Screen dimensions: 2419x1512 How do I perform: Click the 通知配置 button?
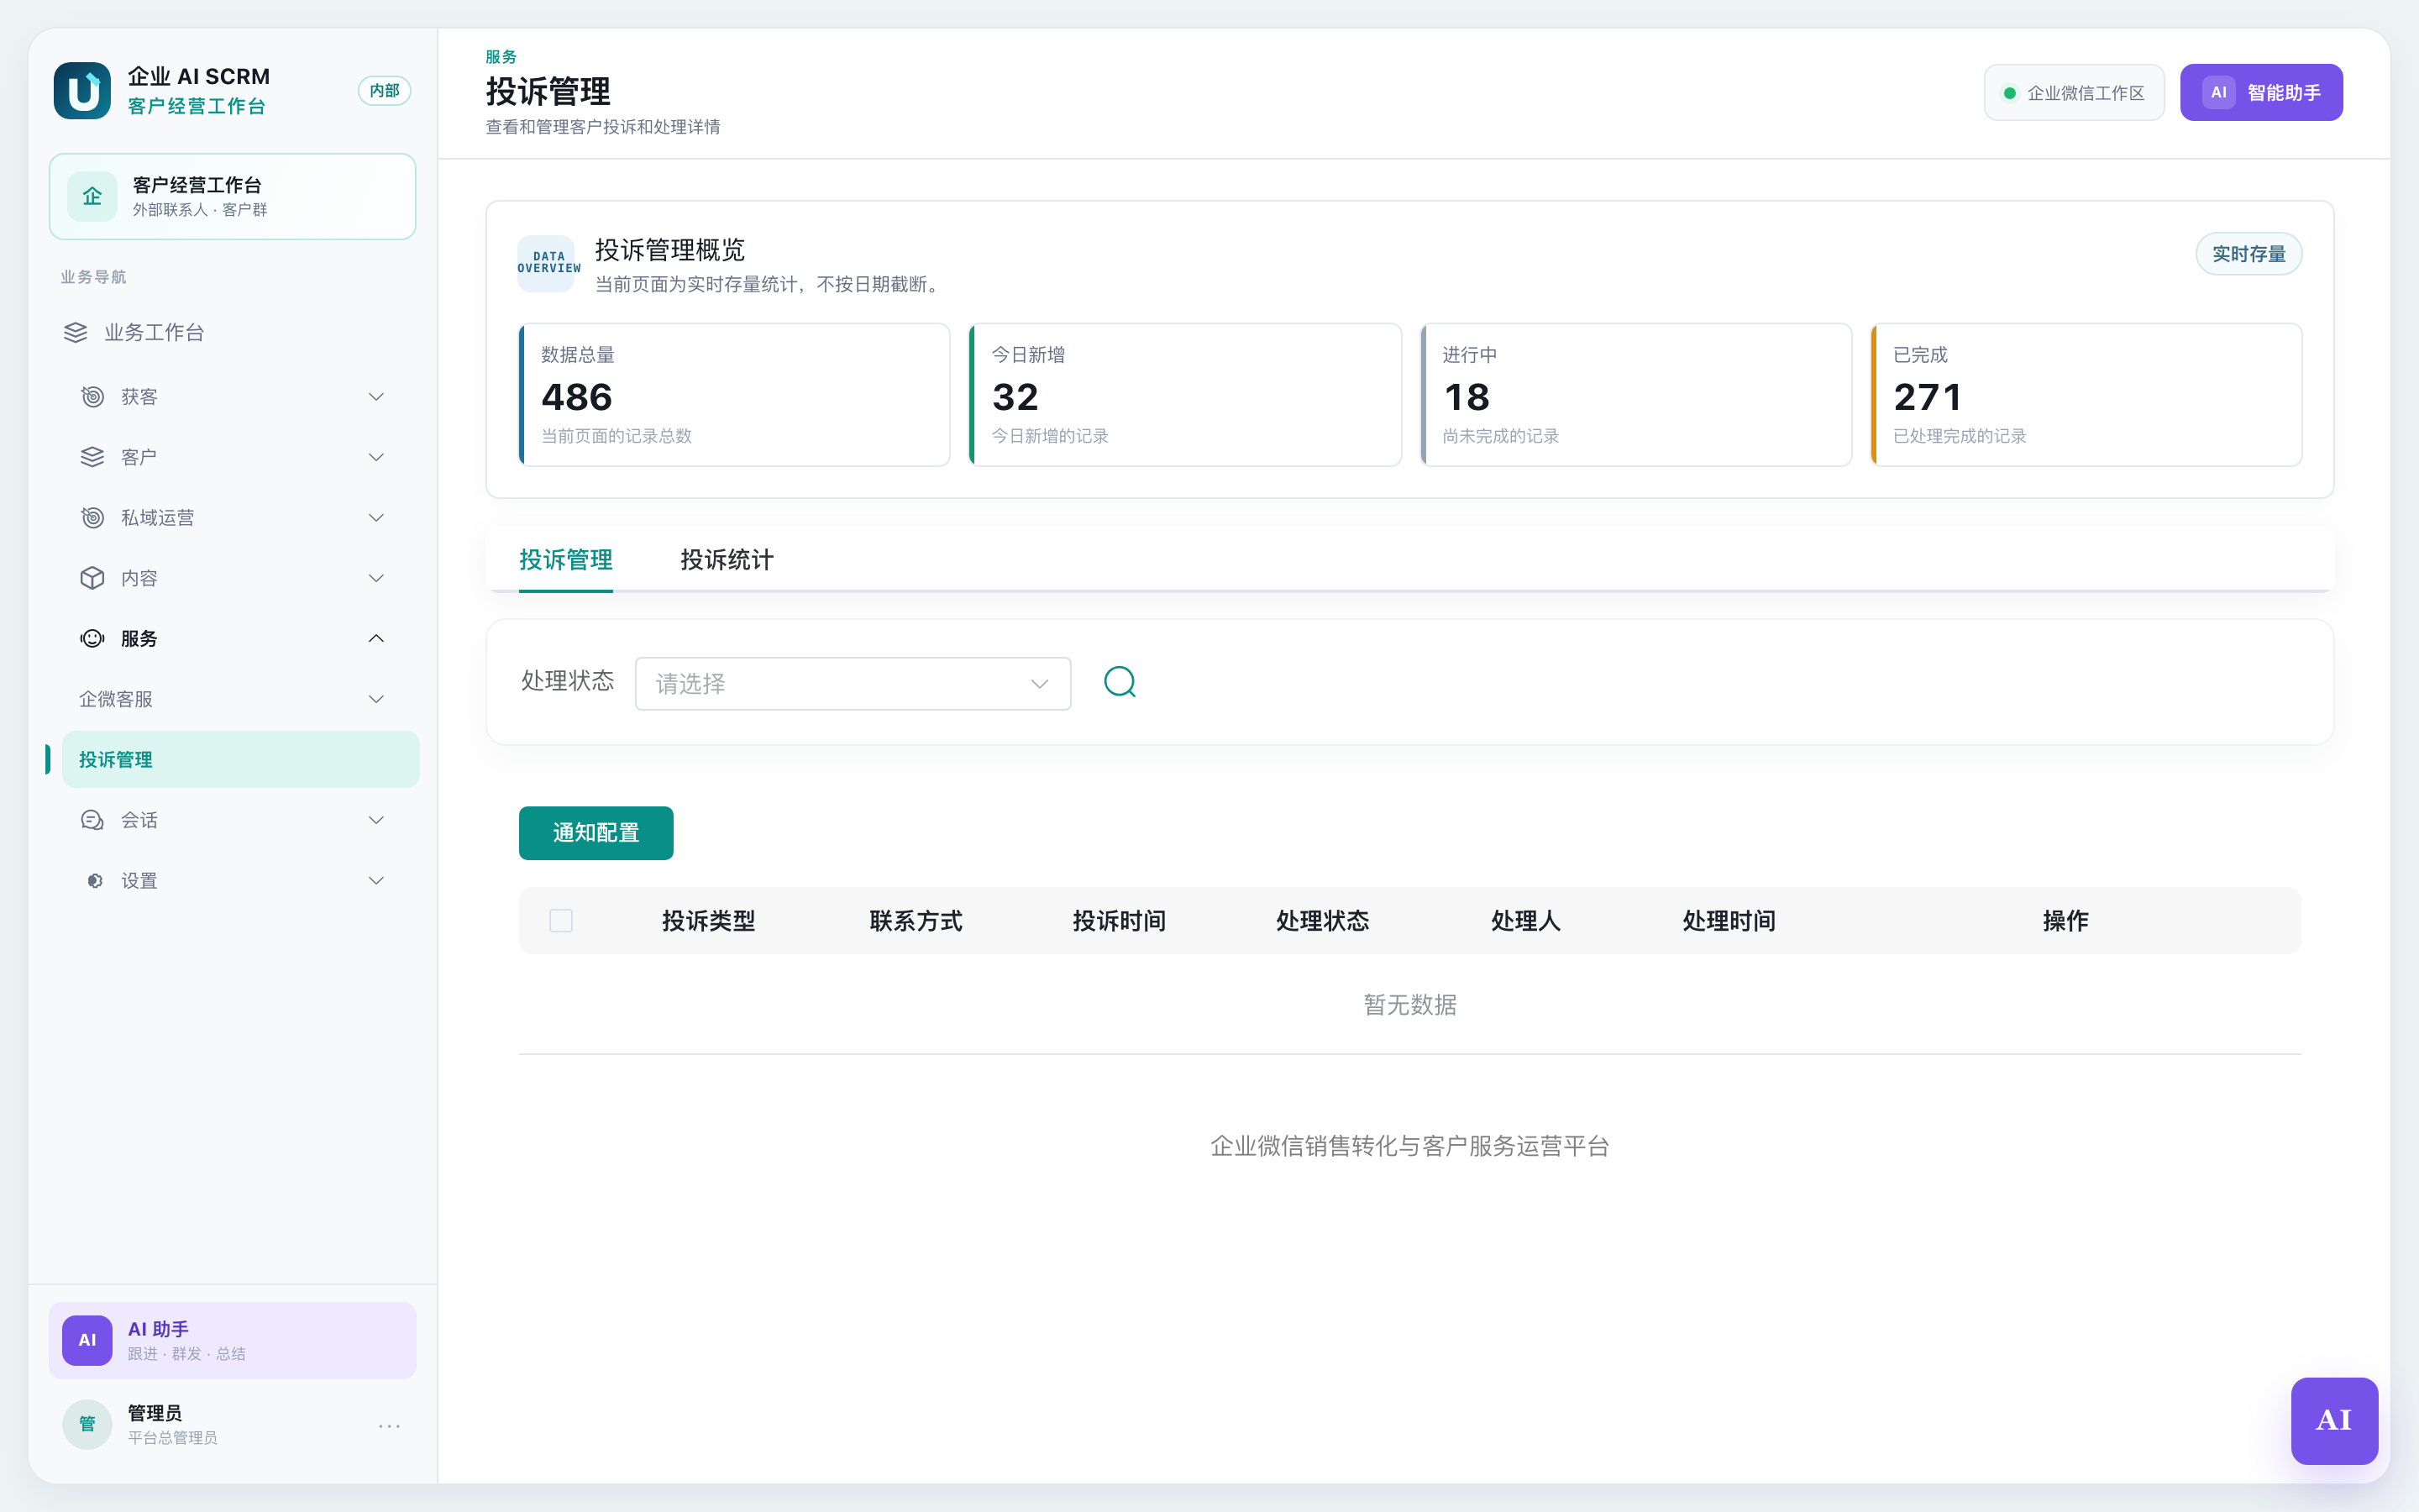596,833
